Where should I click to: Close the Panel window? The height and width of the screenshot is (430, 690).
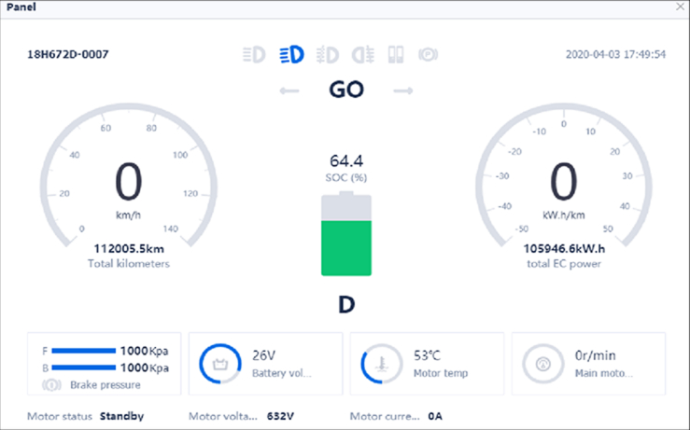point(680,7)
